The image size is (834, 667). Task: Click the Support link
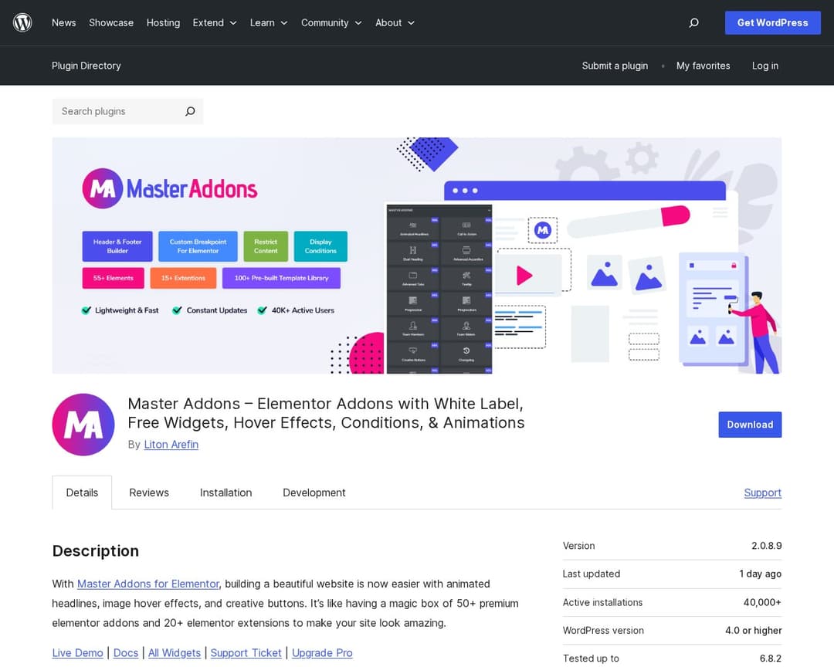click(x=762, y=493)
